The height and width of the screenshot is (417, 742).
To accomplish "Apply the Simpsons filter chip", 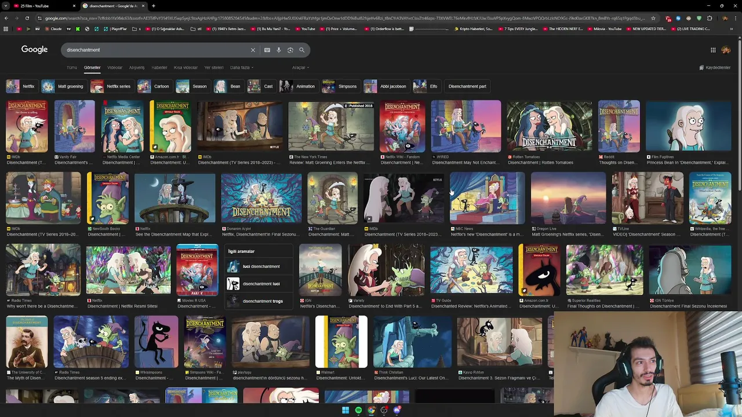I will click(341, 86).
